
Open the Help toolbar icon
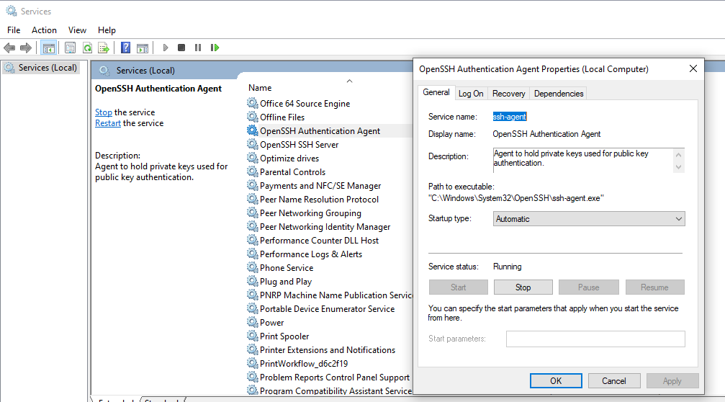pyautogui.click(x=125, y=48)
